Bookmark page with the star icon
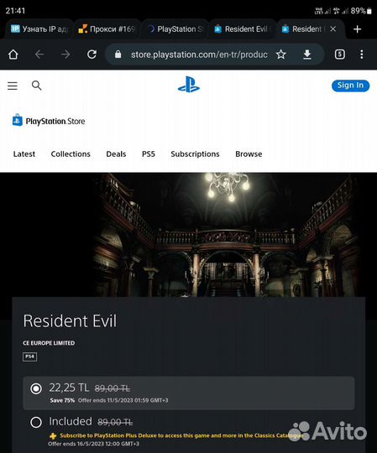Viewport: 377px width, 453px height. coord(280,55)
